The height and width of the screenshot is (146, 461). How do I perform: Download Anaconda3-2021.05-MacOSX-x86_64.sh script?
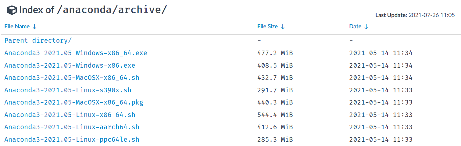(x=72, y=78)
